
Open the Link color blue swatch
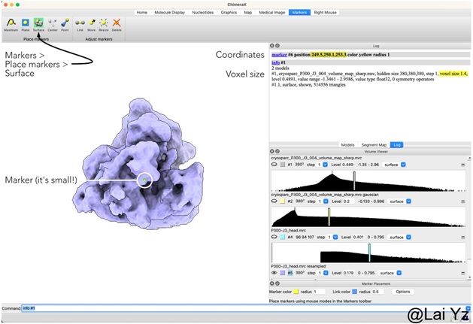355,292
